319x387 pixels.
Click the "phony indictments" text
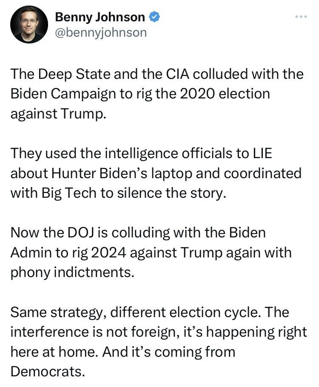pyautogui.click(x=72, y=273)
